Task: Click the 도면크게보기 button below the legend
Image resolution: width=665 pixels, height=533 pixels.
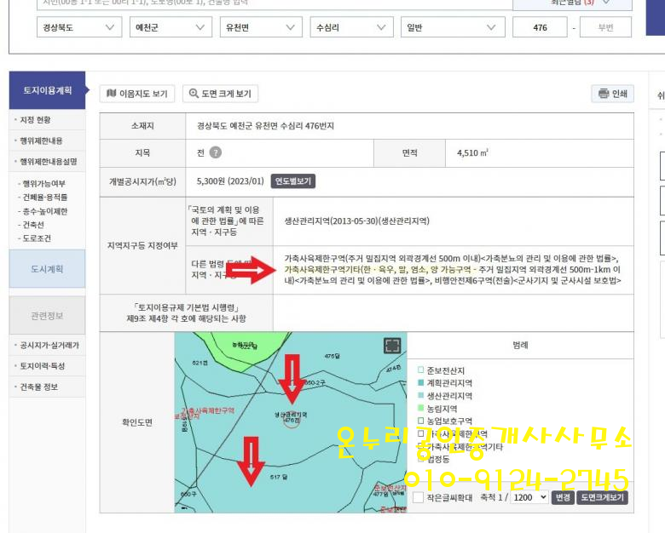Action: coord(603,497)
